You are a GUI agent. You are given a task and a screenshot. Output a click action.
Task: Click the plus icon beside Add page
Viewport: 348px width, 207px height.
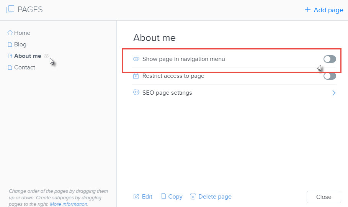[307, 10]
